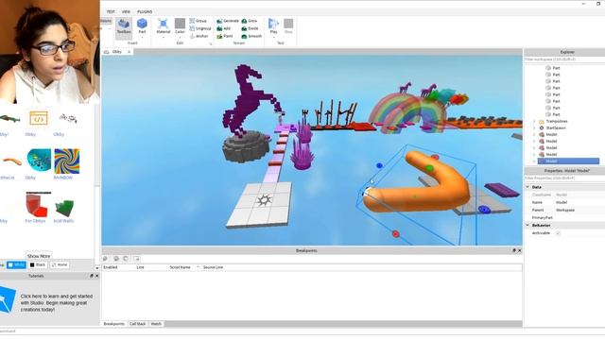
Task: Select the terrain Generate tool
Action: tap(228, 21)
